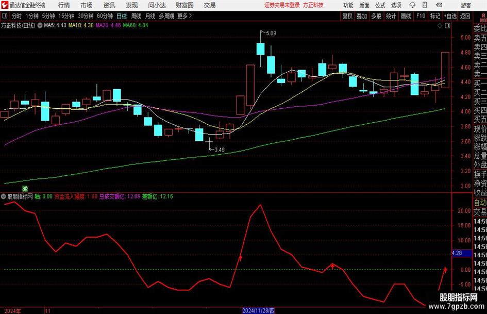
Task: Activate the 画线 drawing tool button
Action: click(x=406, y=16)
